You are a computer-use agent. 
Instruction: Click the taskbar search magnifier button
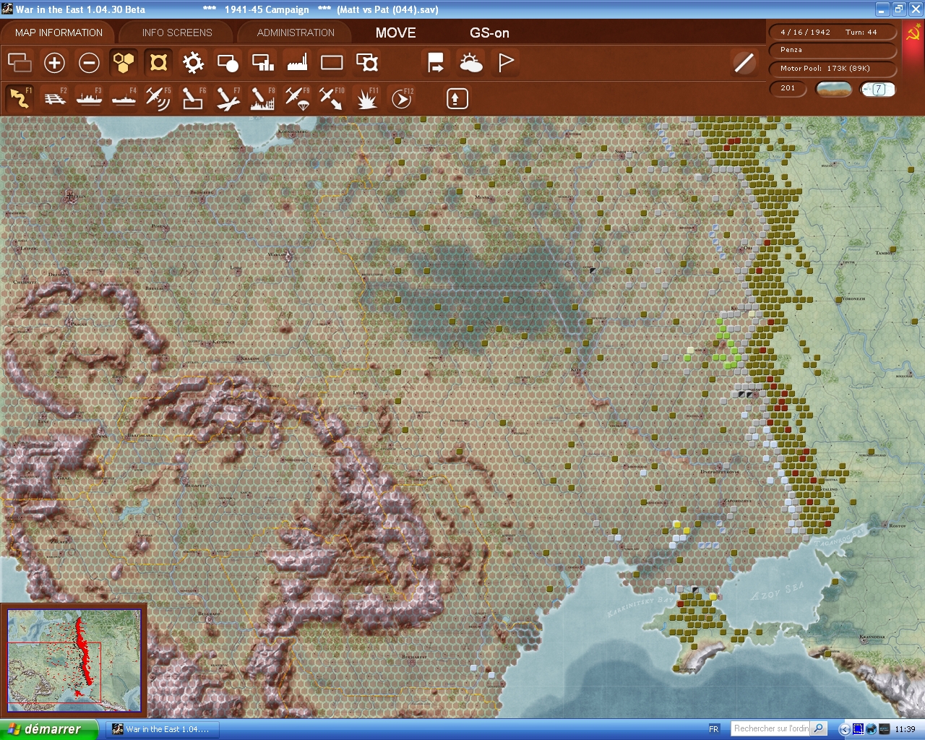click(819, 728)
